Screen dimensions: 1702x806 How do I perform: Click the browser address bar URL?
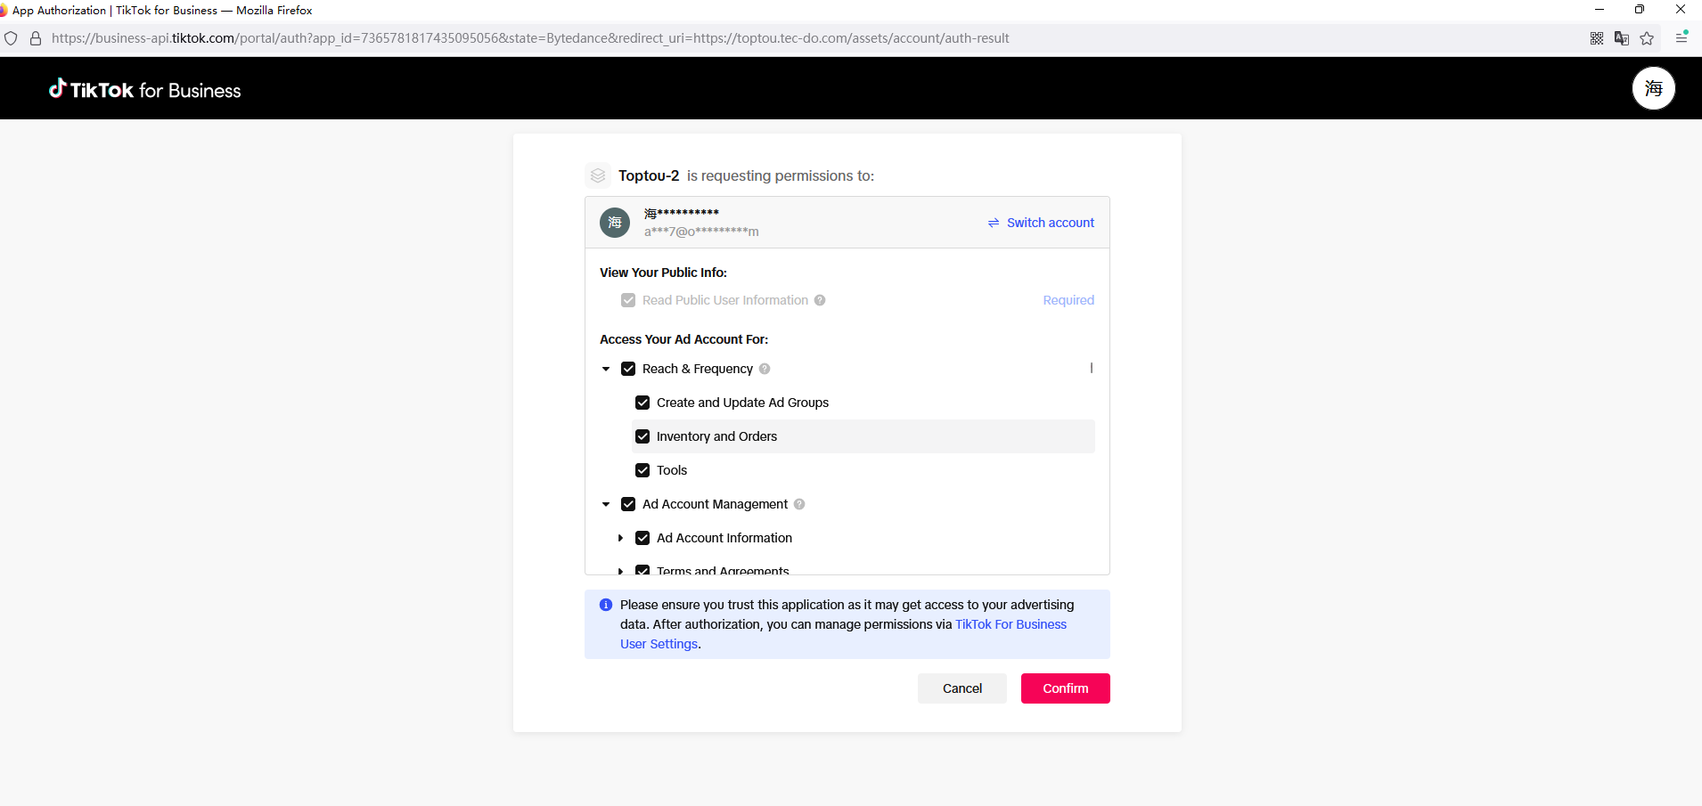pyautogui.click(x=530, y=38)
